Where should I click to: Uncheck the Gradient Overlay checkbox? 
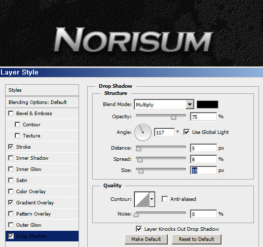click(x=11, y=202)
